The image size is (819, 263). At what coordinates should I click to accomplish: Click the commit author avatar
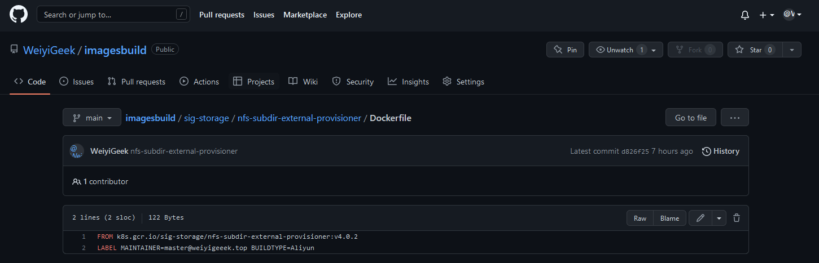[x=77, y=151]
